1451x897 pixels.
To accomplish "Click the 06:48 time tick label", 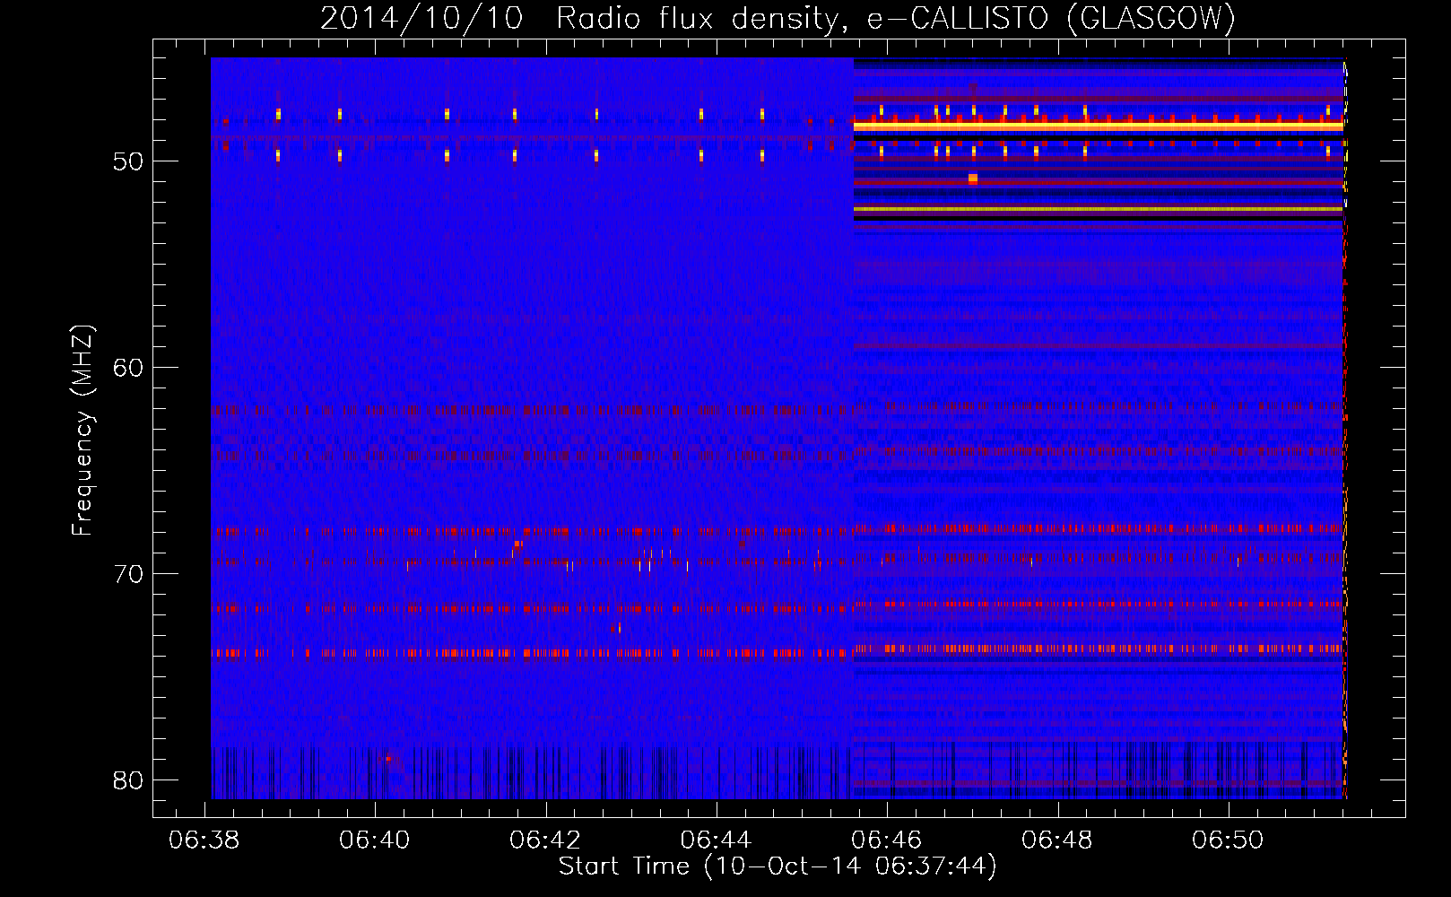I will point(1057,840).
